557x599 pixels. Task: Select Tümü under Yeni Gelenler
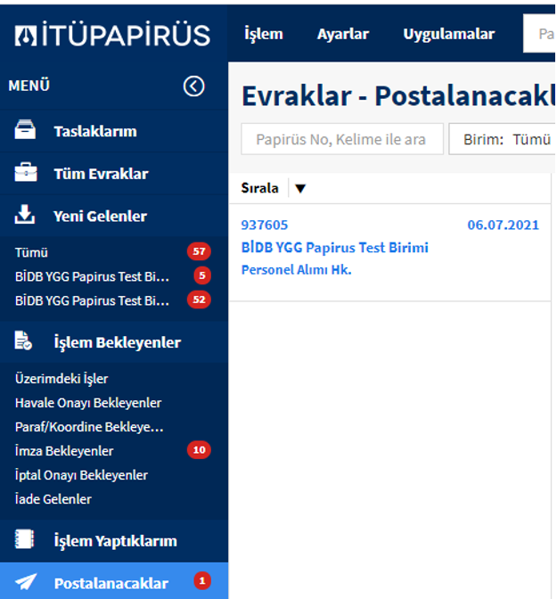[31, 252]
